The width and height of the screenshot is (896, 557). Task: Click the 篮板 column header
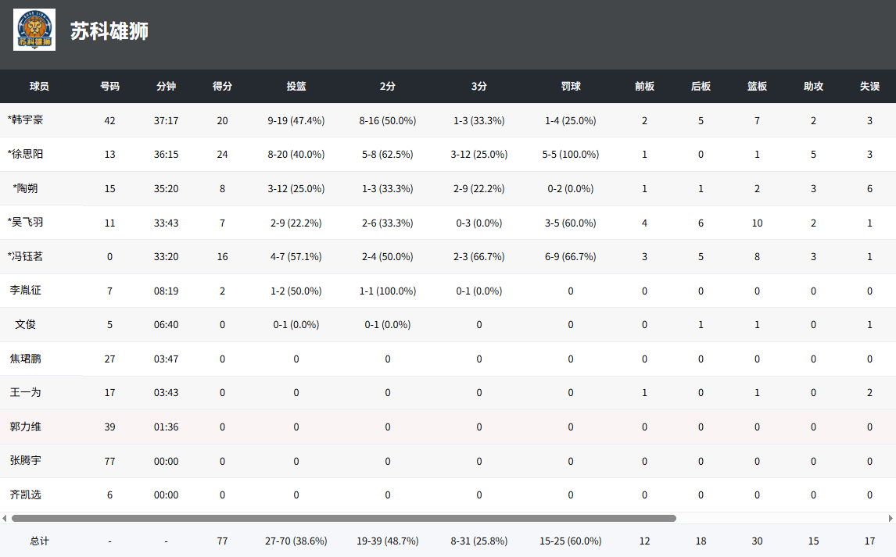click(757, 86)
